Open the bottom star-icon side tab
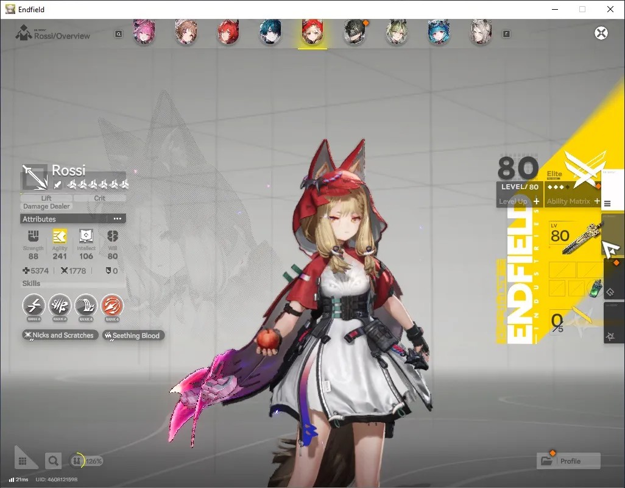This screenshot has width=625, height=488. (x=614, y=323)
